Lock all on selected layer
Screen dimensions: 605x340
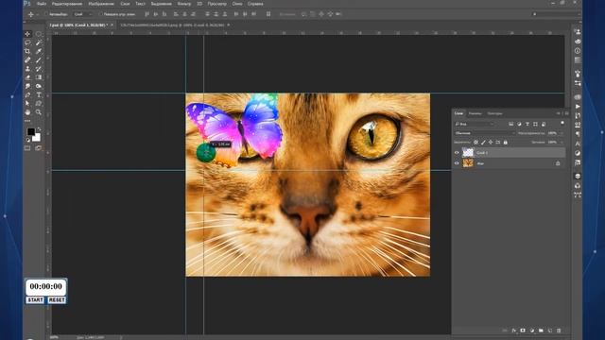point(505,143)
